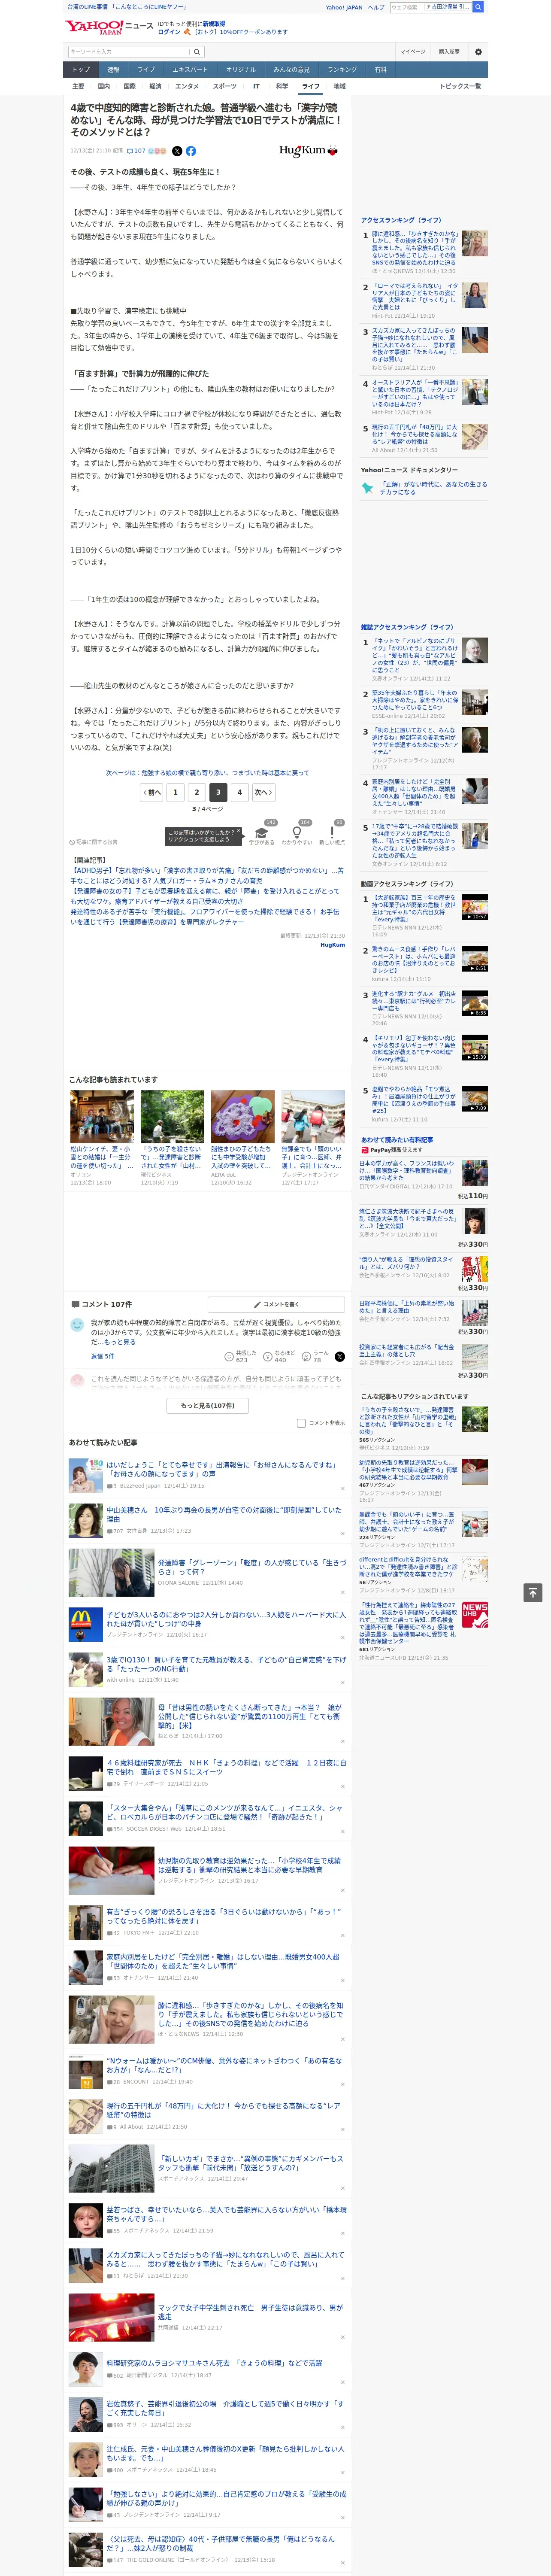Open 購入履歴 link
551x2576 pixels.
click(449, 51)
